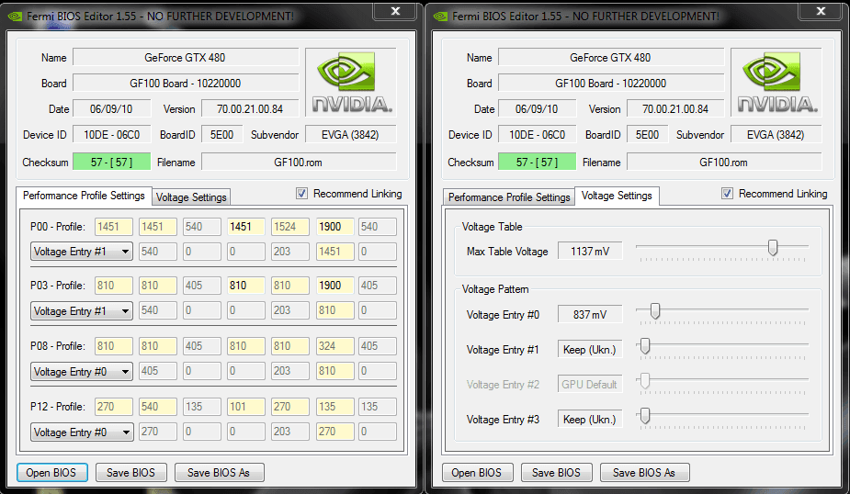Click the Name field in the left window
Screen dimensions: 850x494
[186, 58]
